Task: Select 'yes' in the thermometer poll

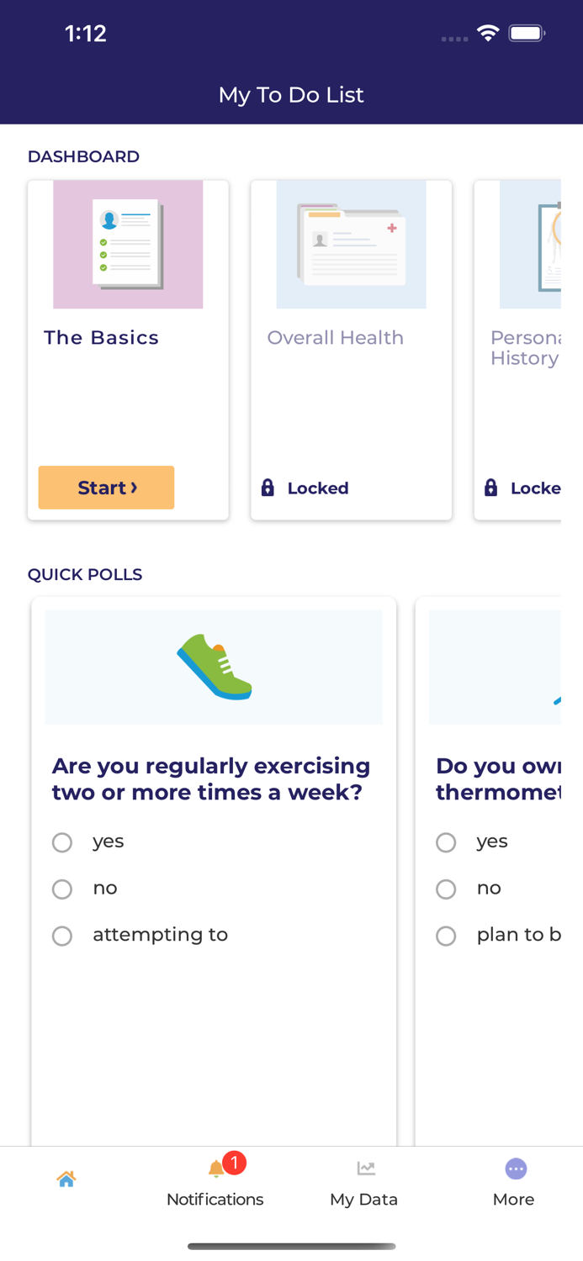Action: click(446, 842)
